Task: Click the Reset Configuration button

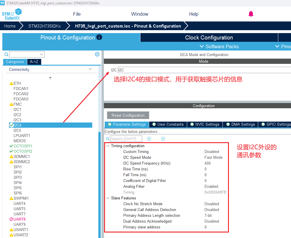Action: pyautogui.click(x=128, y=115)
